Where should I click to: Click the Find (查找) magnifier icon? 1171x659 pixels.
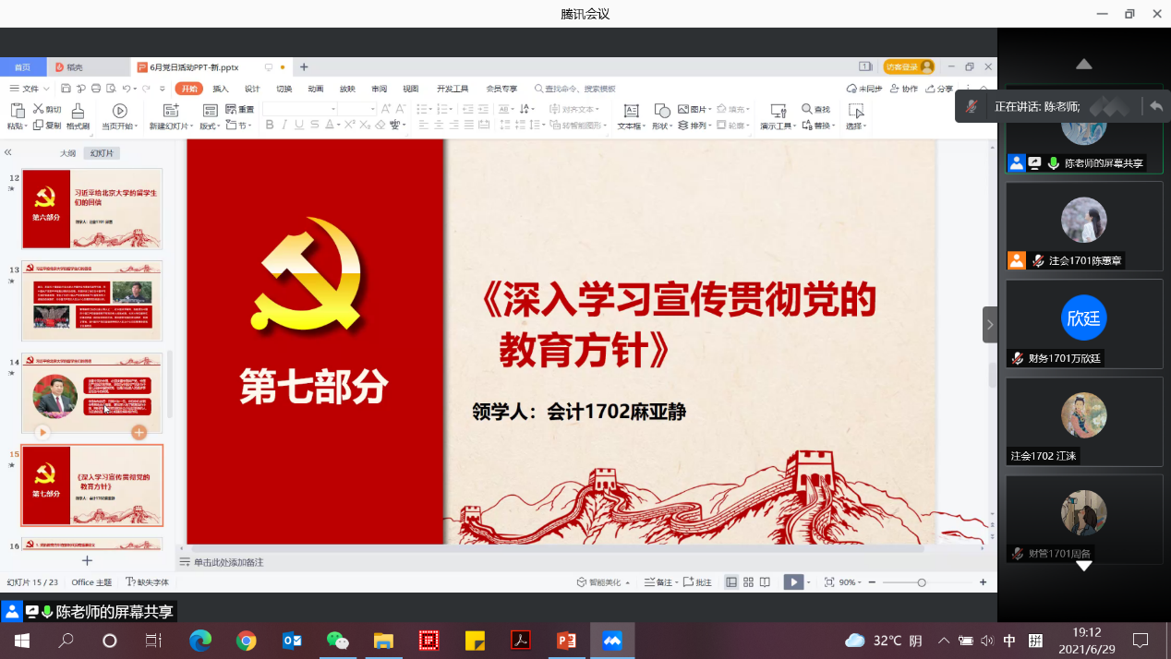pos(807,109)
